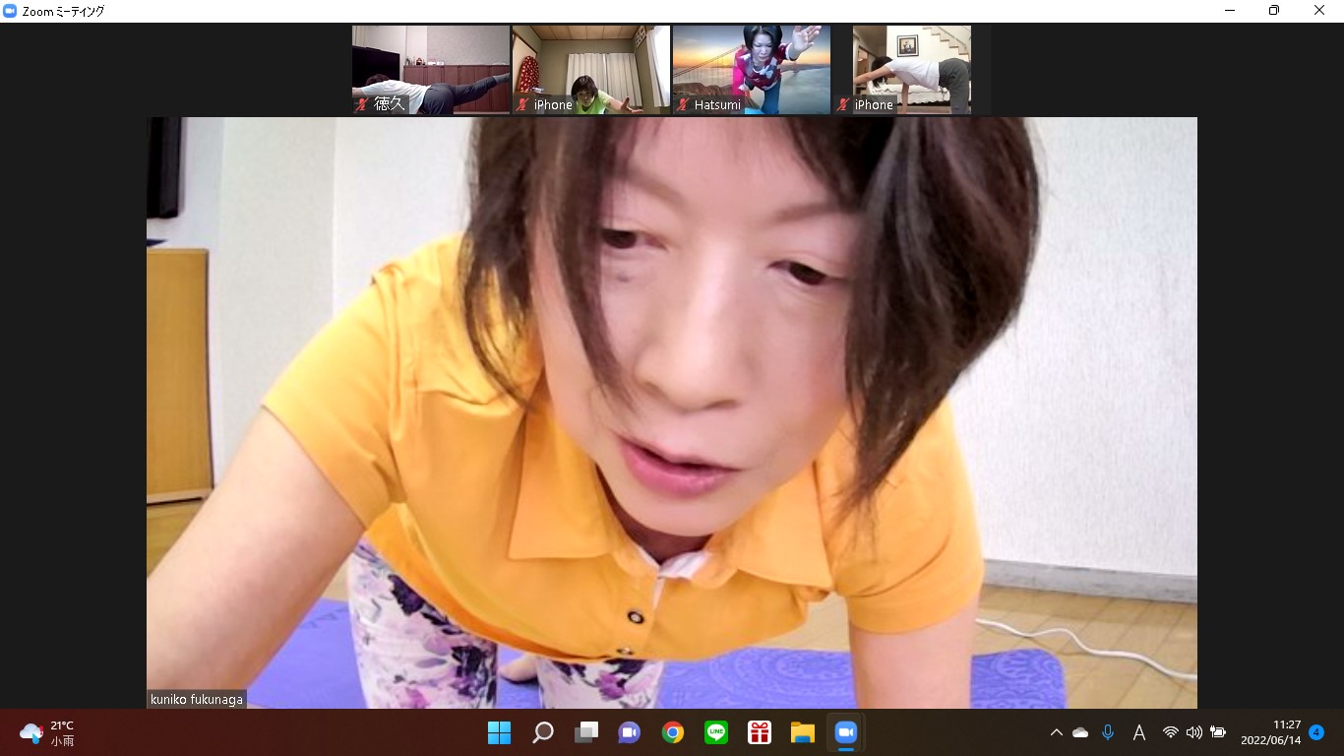Show hidden system tray icons
1344x756 pixels.
pos(1057,732)
